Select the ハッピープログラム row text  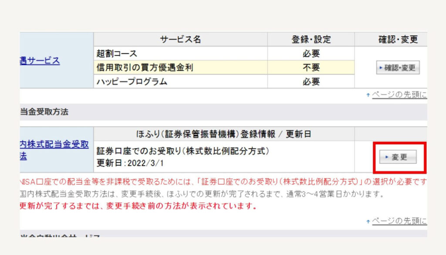click(132, 82)
